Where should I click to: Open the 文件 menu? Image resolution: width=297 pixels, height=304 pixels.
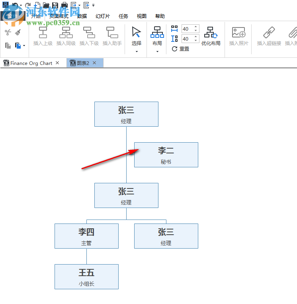tap(13, 16)
